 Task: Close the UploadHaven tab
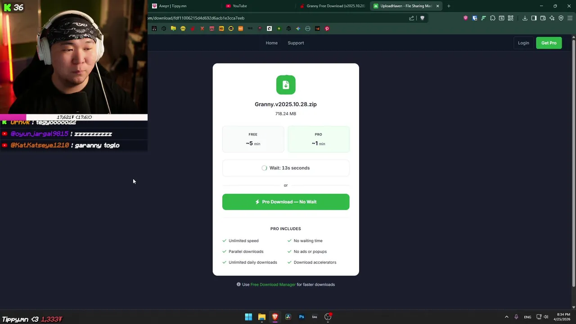click(437, 6)
